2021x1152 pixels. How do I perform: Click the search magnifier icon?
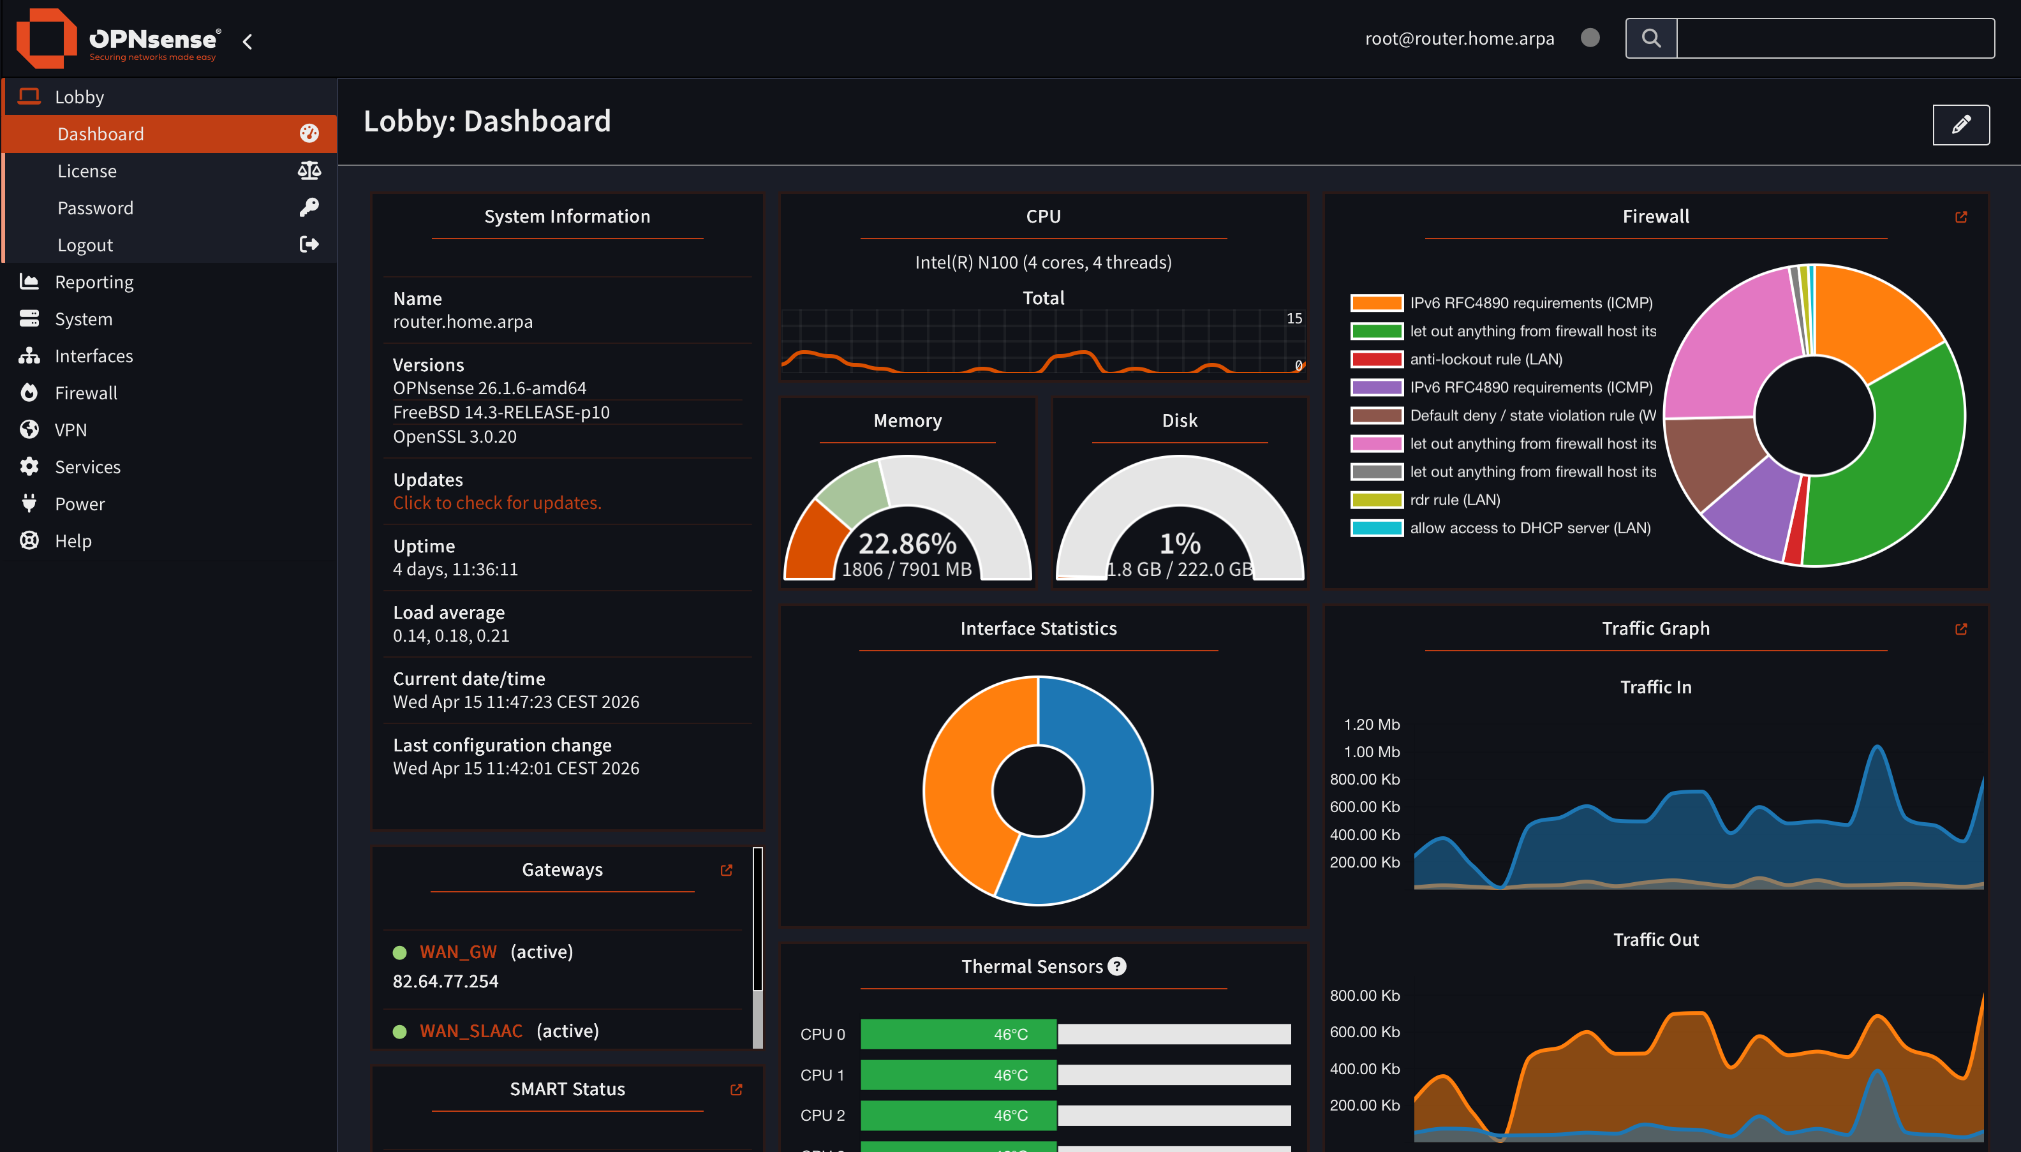1650,38
